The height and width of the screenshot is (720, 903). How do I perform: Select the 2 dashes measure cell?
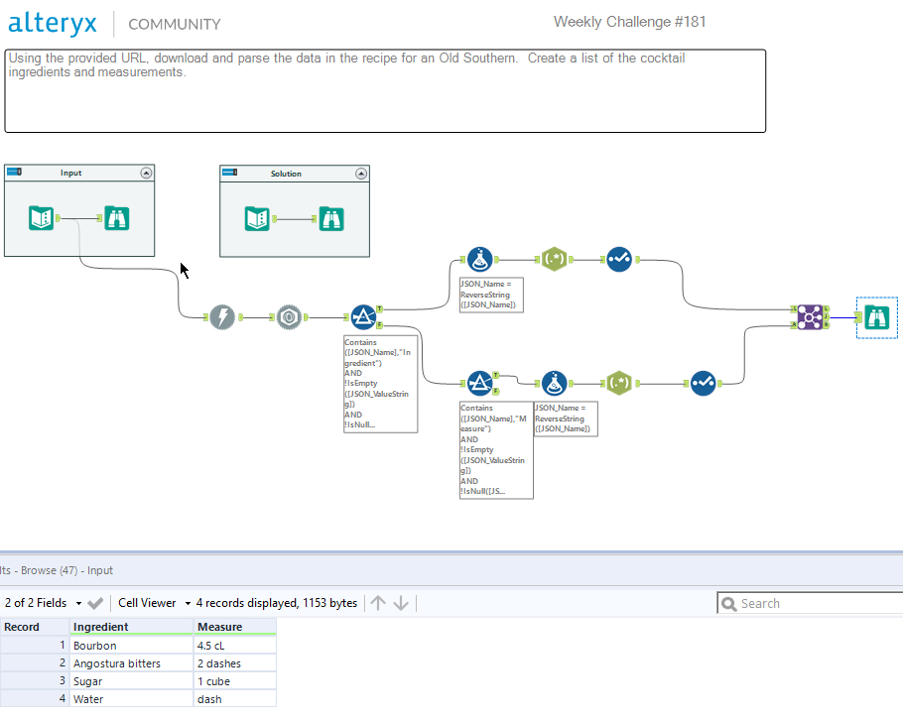pos(235,663)
